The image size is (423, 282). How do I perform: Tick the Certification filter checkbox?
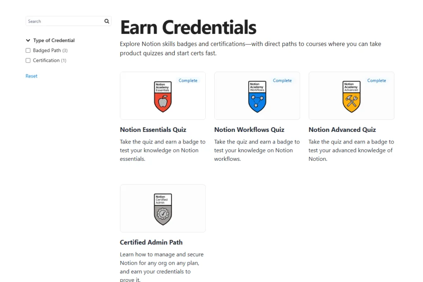pyautogui.click(x=28, y=61)
